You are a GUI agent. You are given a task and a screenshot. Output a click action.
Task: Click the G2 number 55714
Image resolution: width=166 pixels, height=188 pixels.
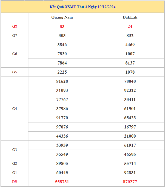click(x=130, y=163)
